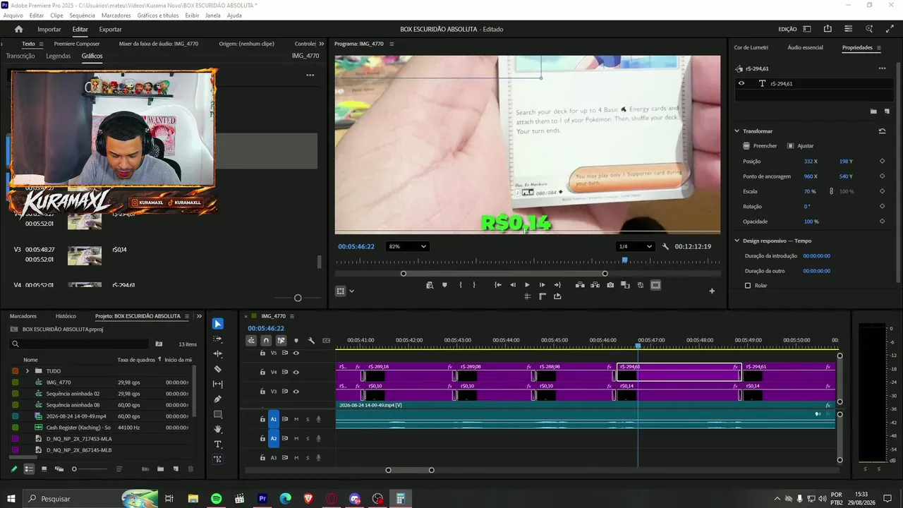Screen dimensions: 903x508
Task: Click Mark Out bracket icon
Action: tap(474, 285)
